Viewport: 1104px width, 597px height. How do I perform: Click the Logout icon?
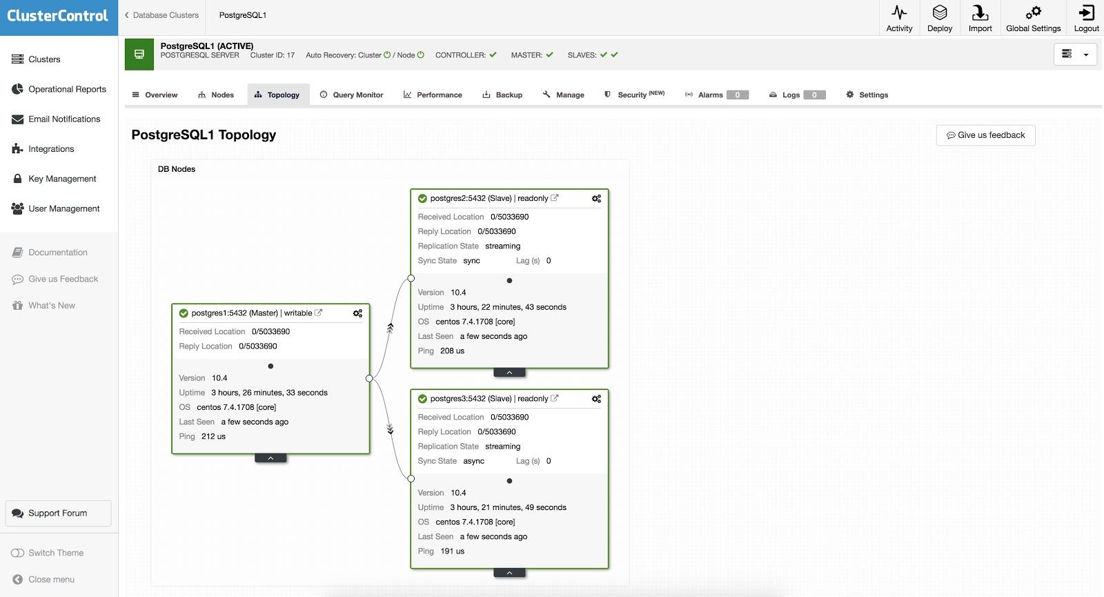tap(1086, 18)
